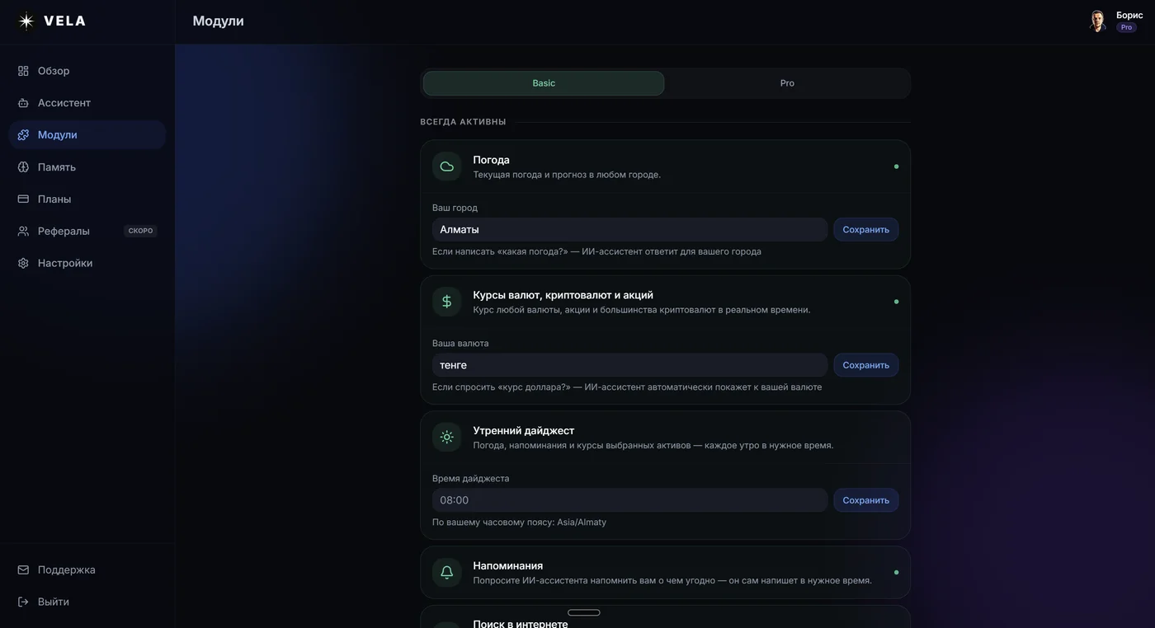The image size is (1155, 628).
Task: Click the hint about «курс доллара?»
Action: [627, 387]
